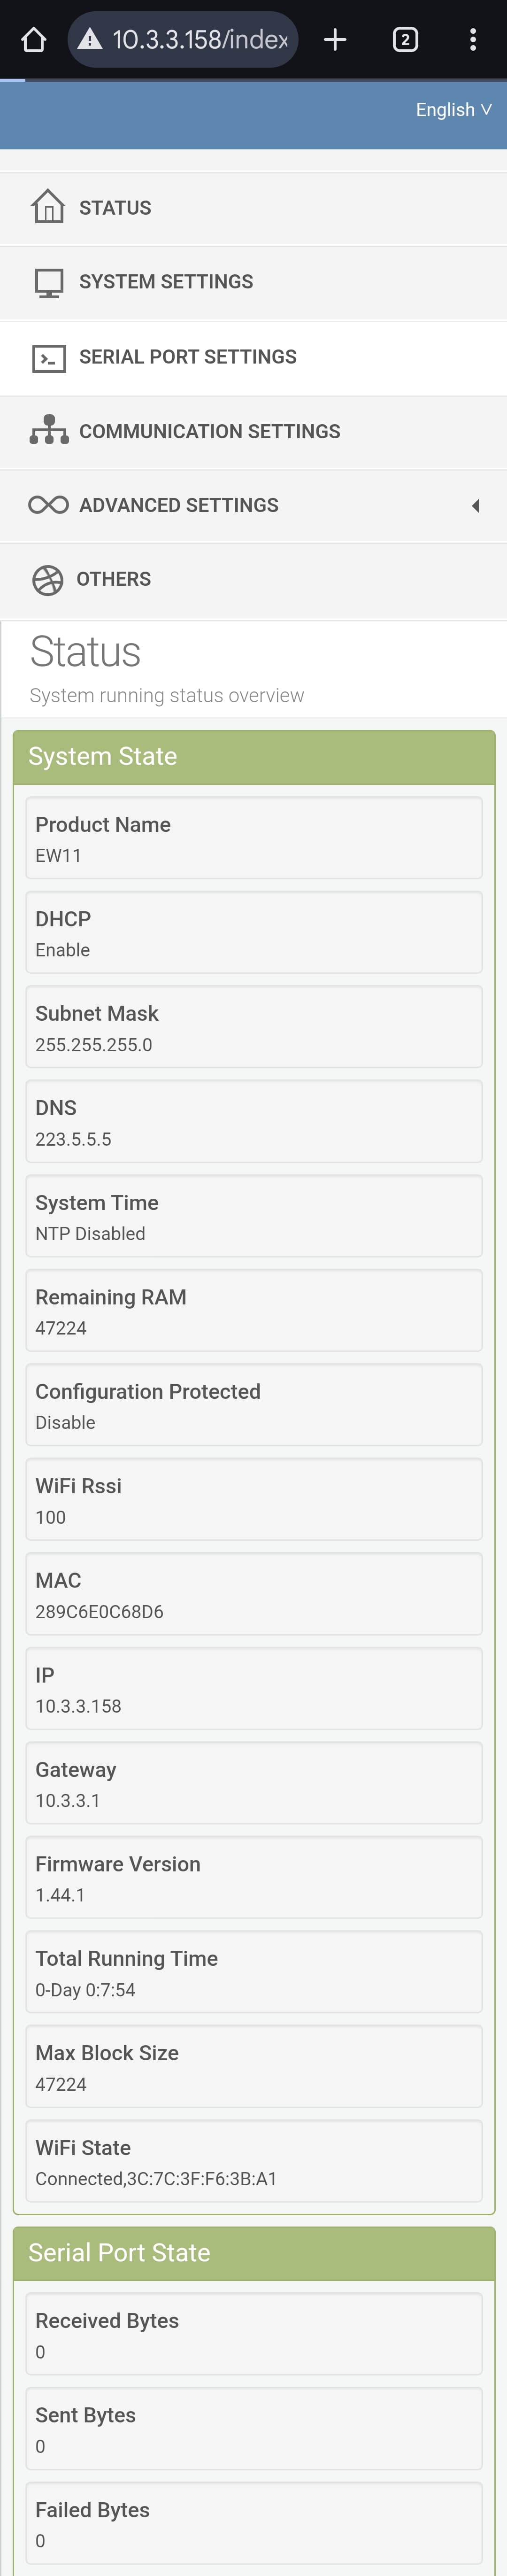Open a new browser tab
This screenshot has height=2576, width=507.
coord(335,40)
